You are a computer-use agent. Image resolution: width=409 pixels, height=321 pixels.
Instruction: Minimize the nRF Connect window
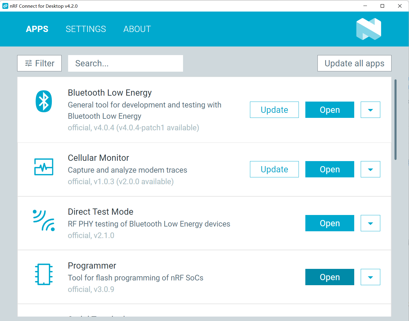pos(365,6)
